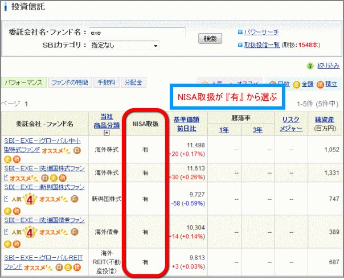This screenshot has width=344, height=280.
Task: Sort by 当社商品分類 header link
Action: click(107, 121)
